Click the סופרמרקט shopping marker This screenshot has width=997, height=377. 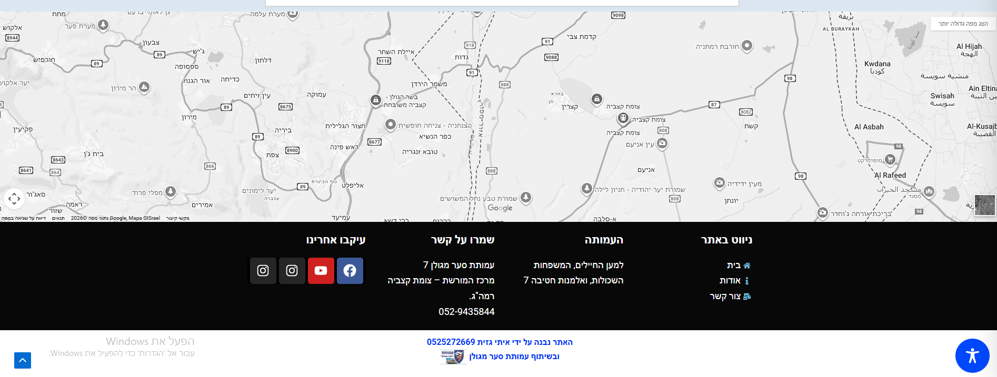(x=890, y=159)
